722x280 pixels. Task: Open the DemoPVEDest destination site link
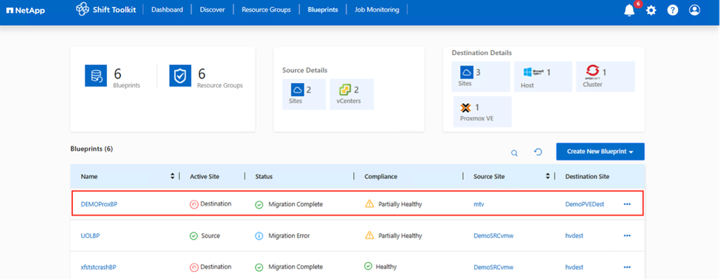585,204
